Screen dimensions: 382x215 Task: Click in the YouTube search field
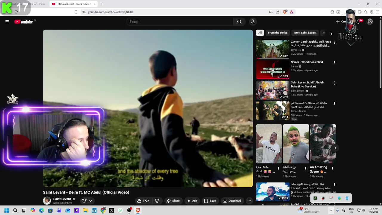(180, 21)
